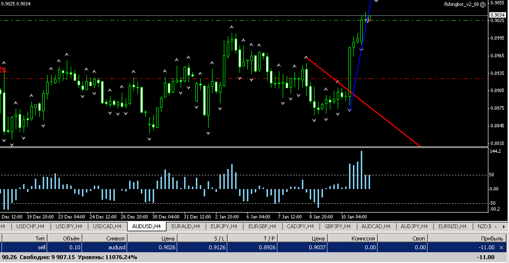Open the EURJPY,H4 chart tab
This screenshot has width=509, height=263.
point(224,226)
